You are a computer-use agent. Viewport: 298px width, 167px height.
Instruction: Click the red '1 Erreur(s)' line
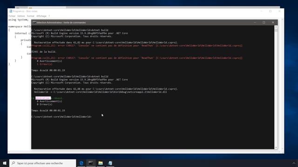tap(45, 64)
